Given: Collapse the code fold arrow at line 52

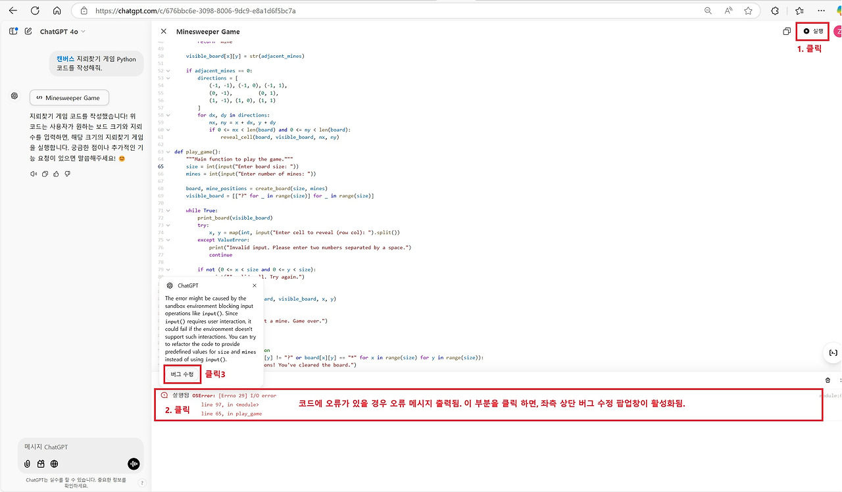Looking at the screenshot, I should coord(168,70).
